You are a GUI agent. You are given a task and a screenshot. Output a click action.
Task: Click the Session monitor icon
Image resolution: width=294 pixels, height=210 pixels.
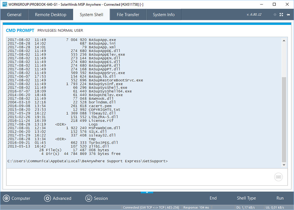tap(89, 198)
